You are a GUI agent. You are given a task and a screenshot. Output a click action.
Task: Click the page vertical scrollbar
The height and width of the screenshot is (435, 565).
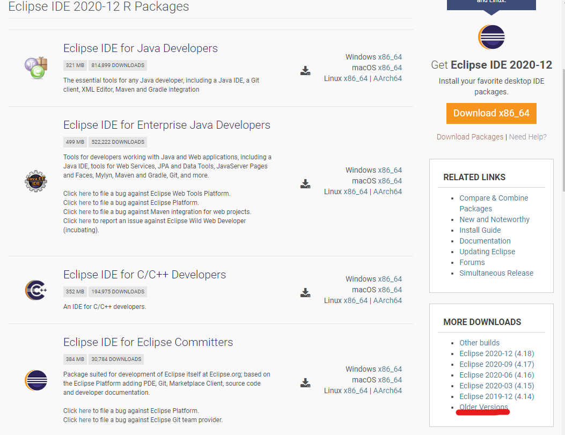click(563, 130)
